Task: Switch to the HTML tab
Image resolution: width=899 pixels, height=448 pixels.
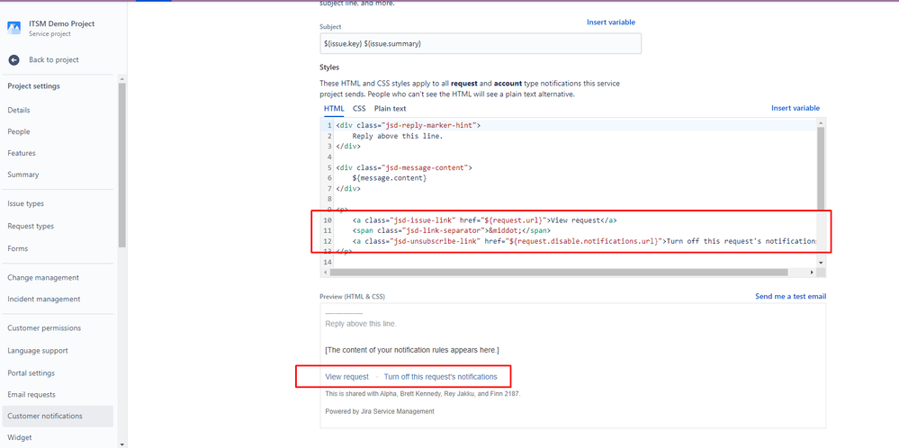Action: tap(334, 108)
